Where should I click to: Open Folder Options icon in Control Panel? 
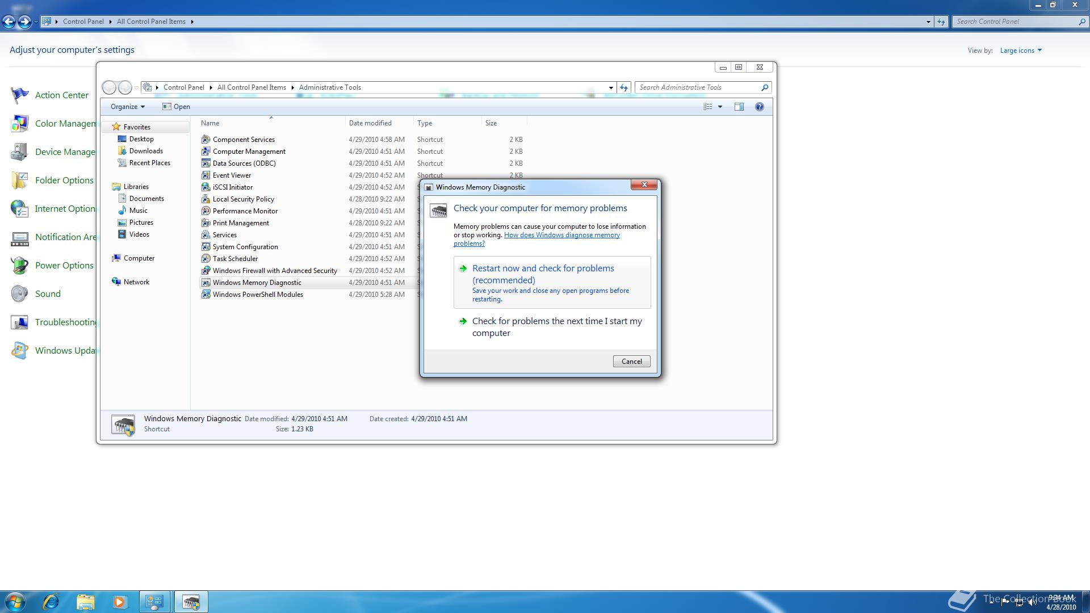[x=20, y=180]
